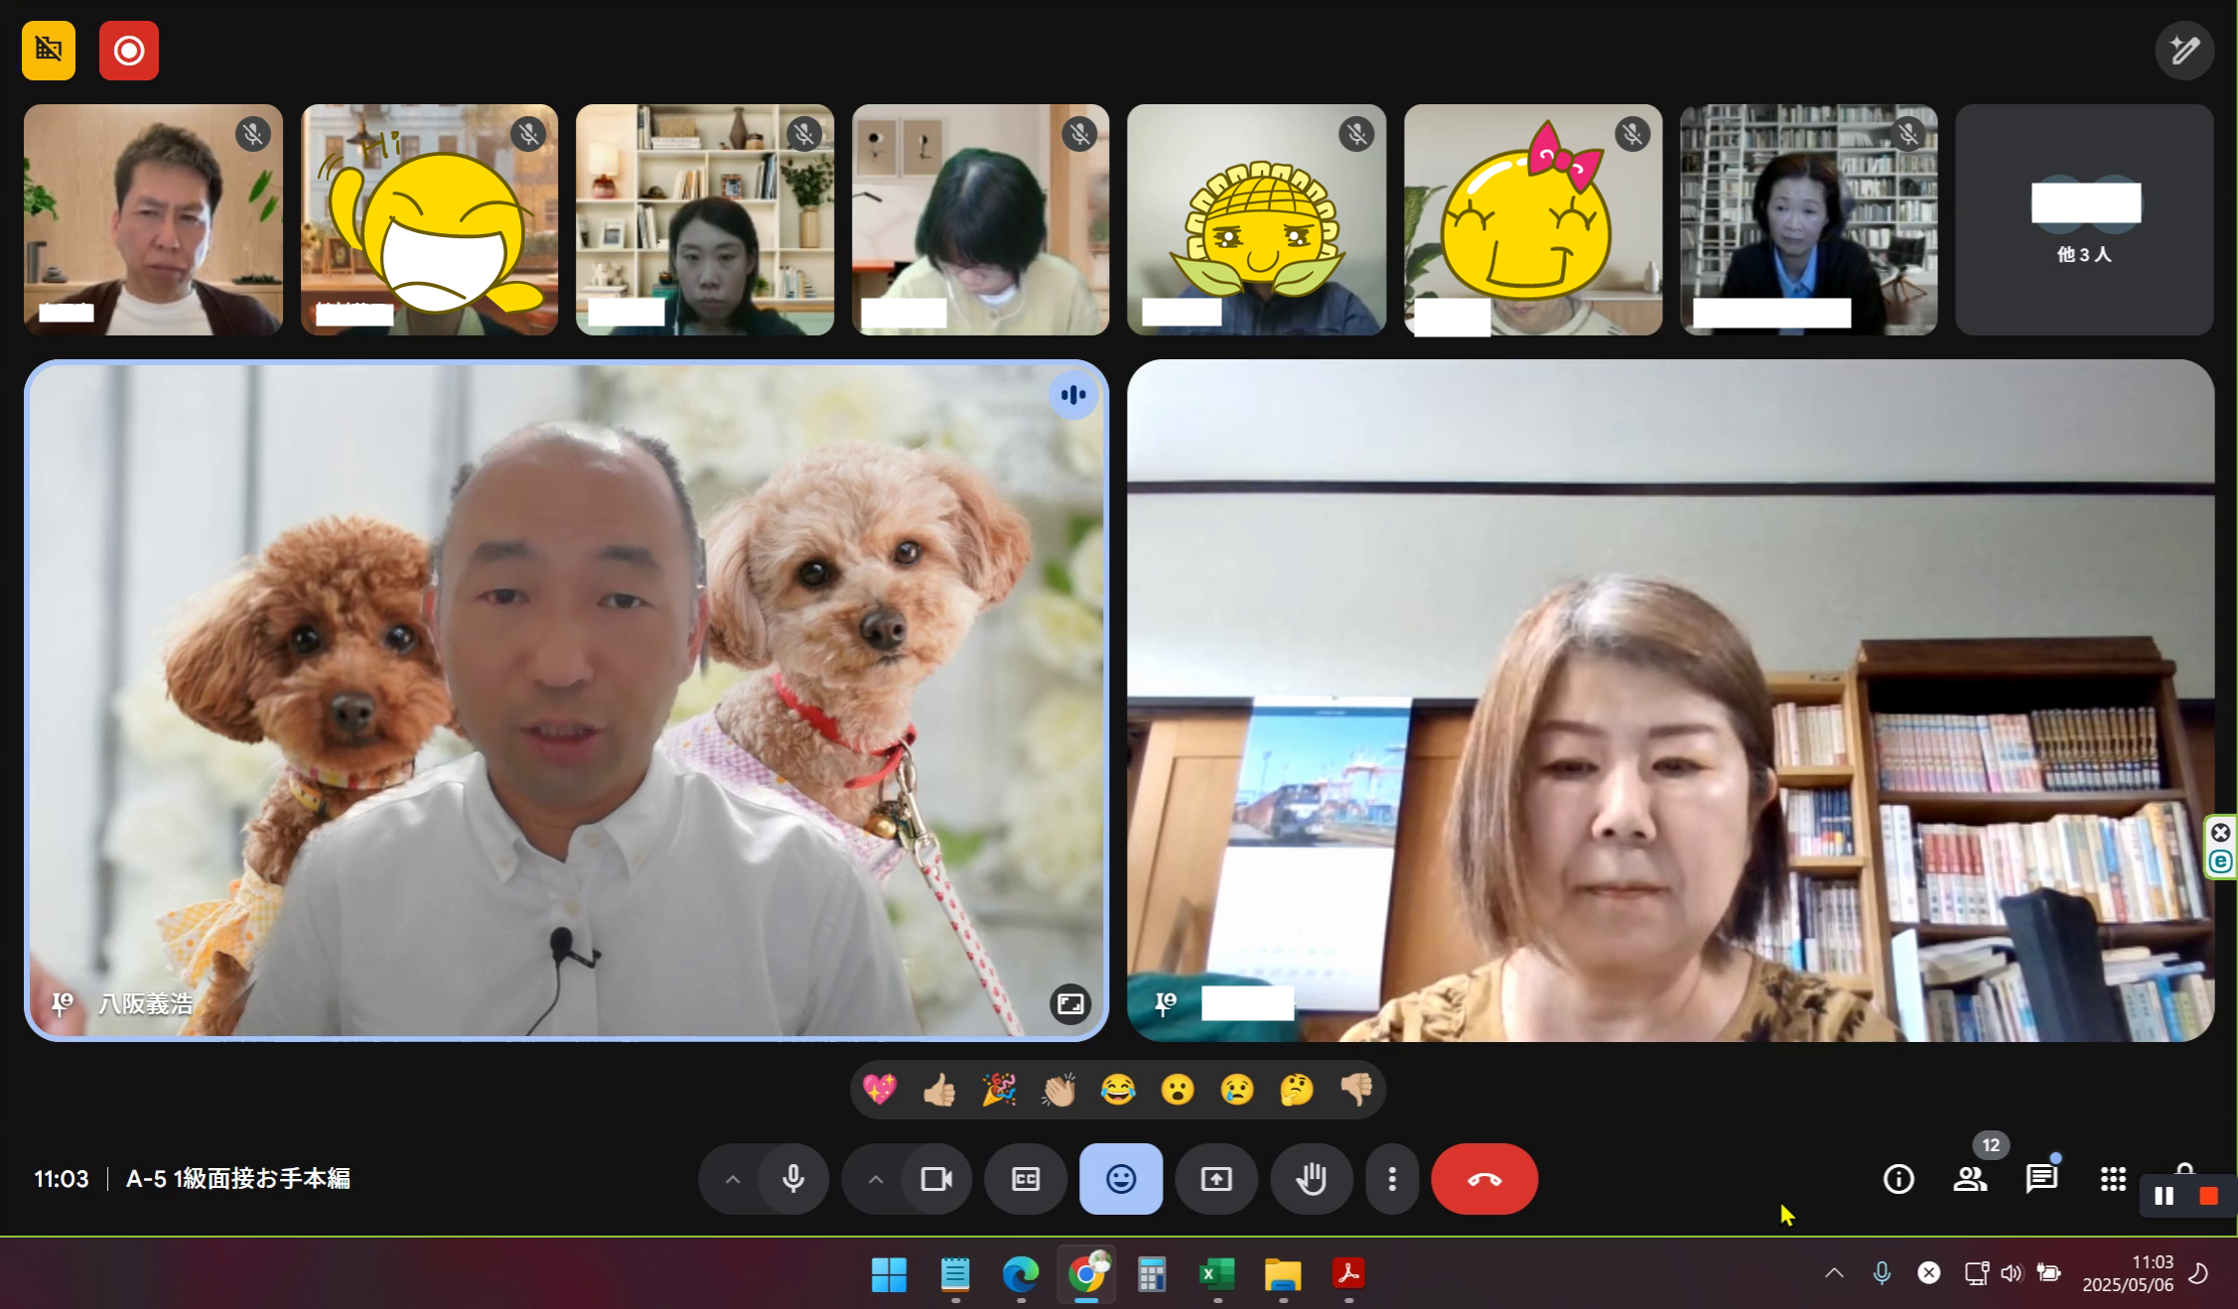Viewport: 2238px width, 1309px height.
Task: Toggle the microphone mute button
Action: click(x=793, y=1179)
